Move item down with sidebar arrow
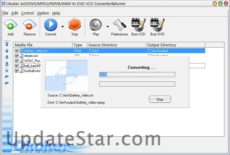The height and width of the screenshot is (155, 230). [x=7, y=57]
